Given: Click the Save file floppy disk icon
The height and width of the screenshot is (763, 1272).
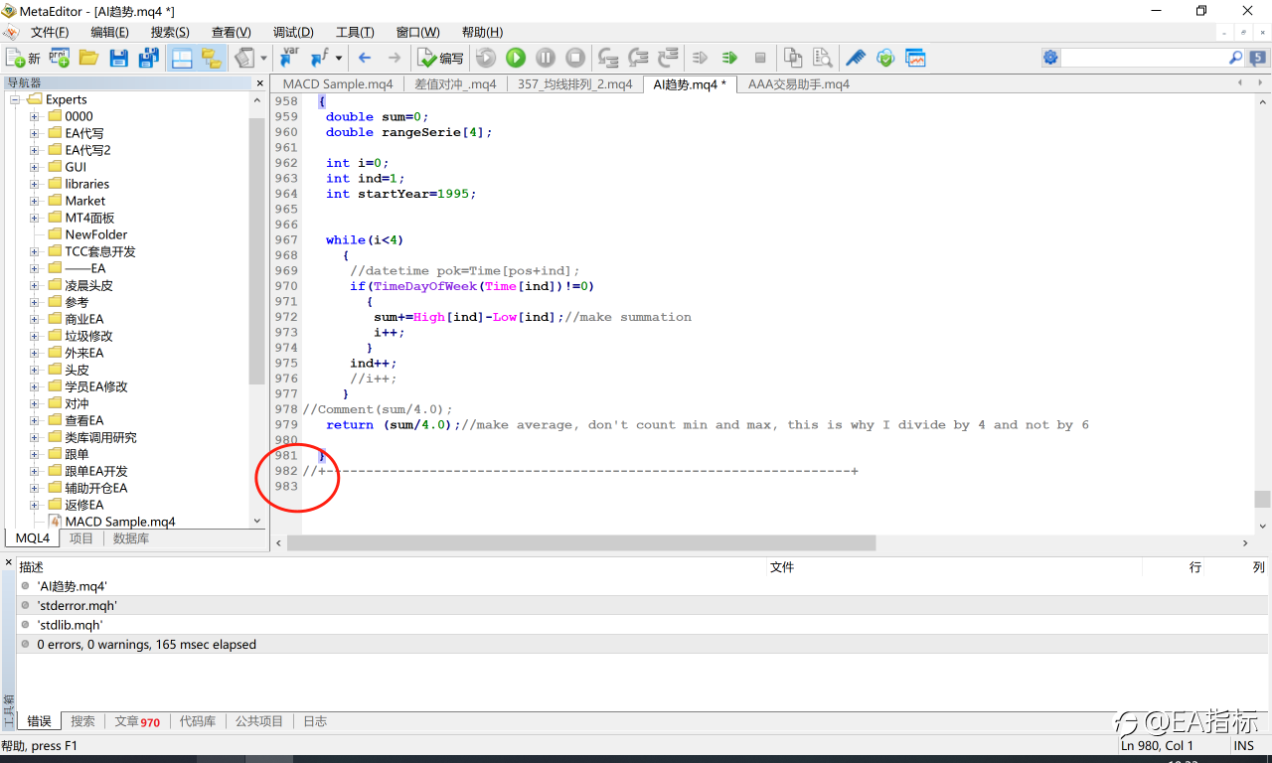Looking at the screenshot, I should tap(118, 59).
